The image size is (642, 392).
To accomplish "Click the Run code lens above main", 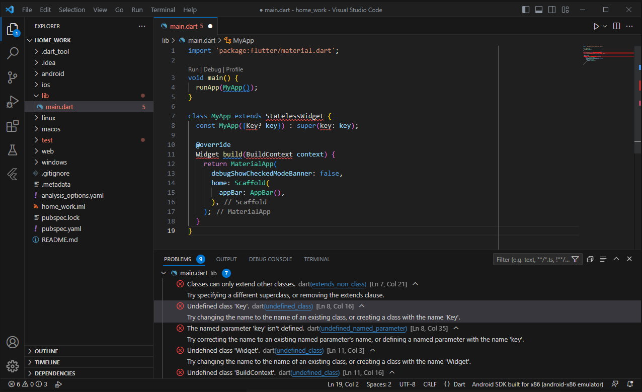I will (193, 69).
